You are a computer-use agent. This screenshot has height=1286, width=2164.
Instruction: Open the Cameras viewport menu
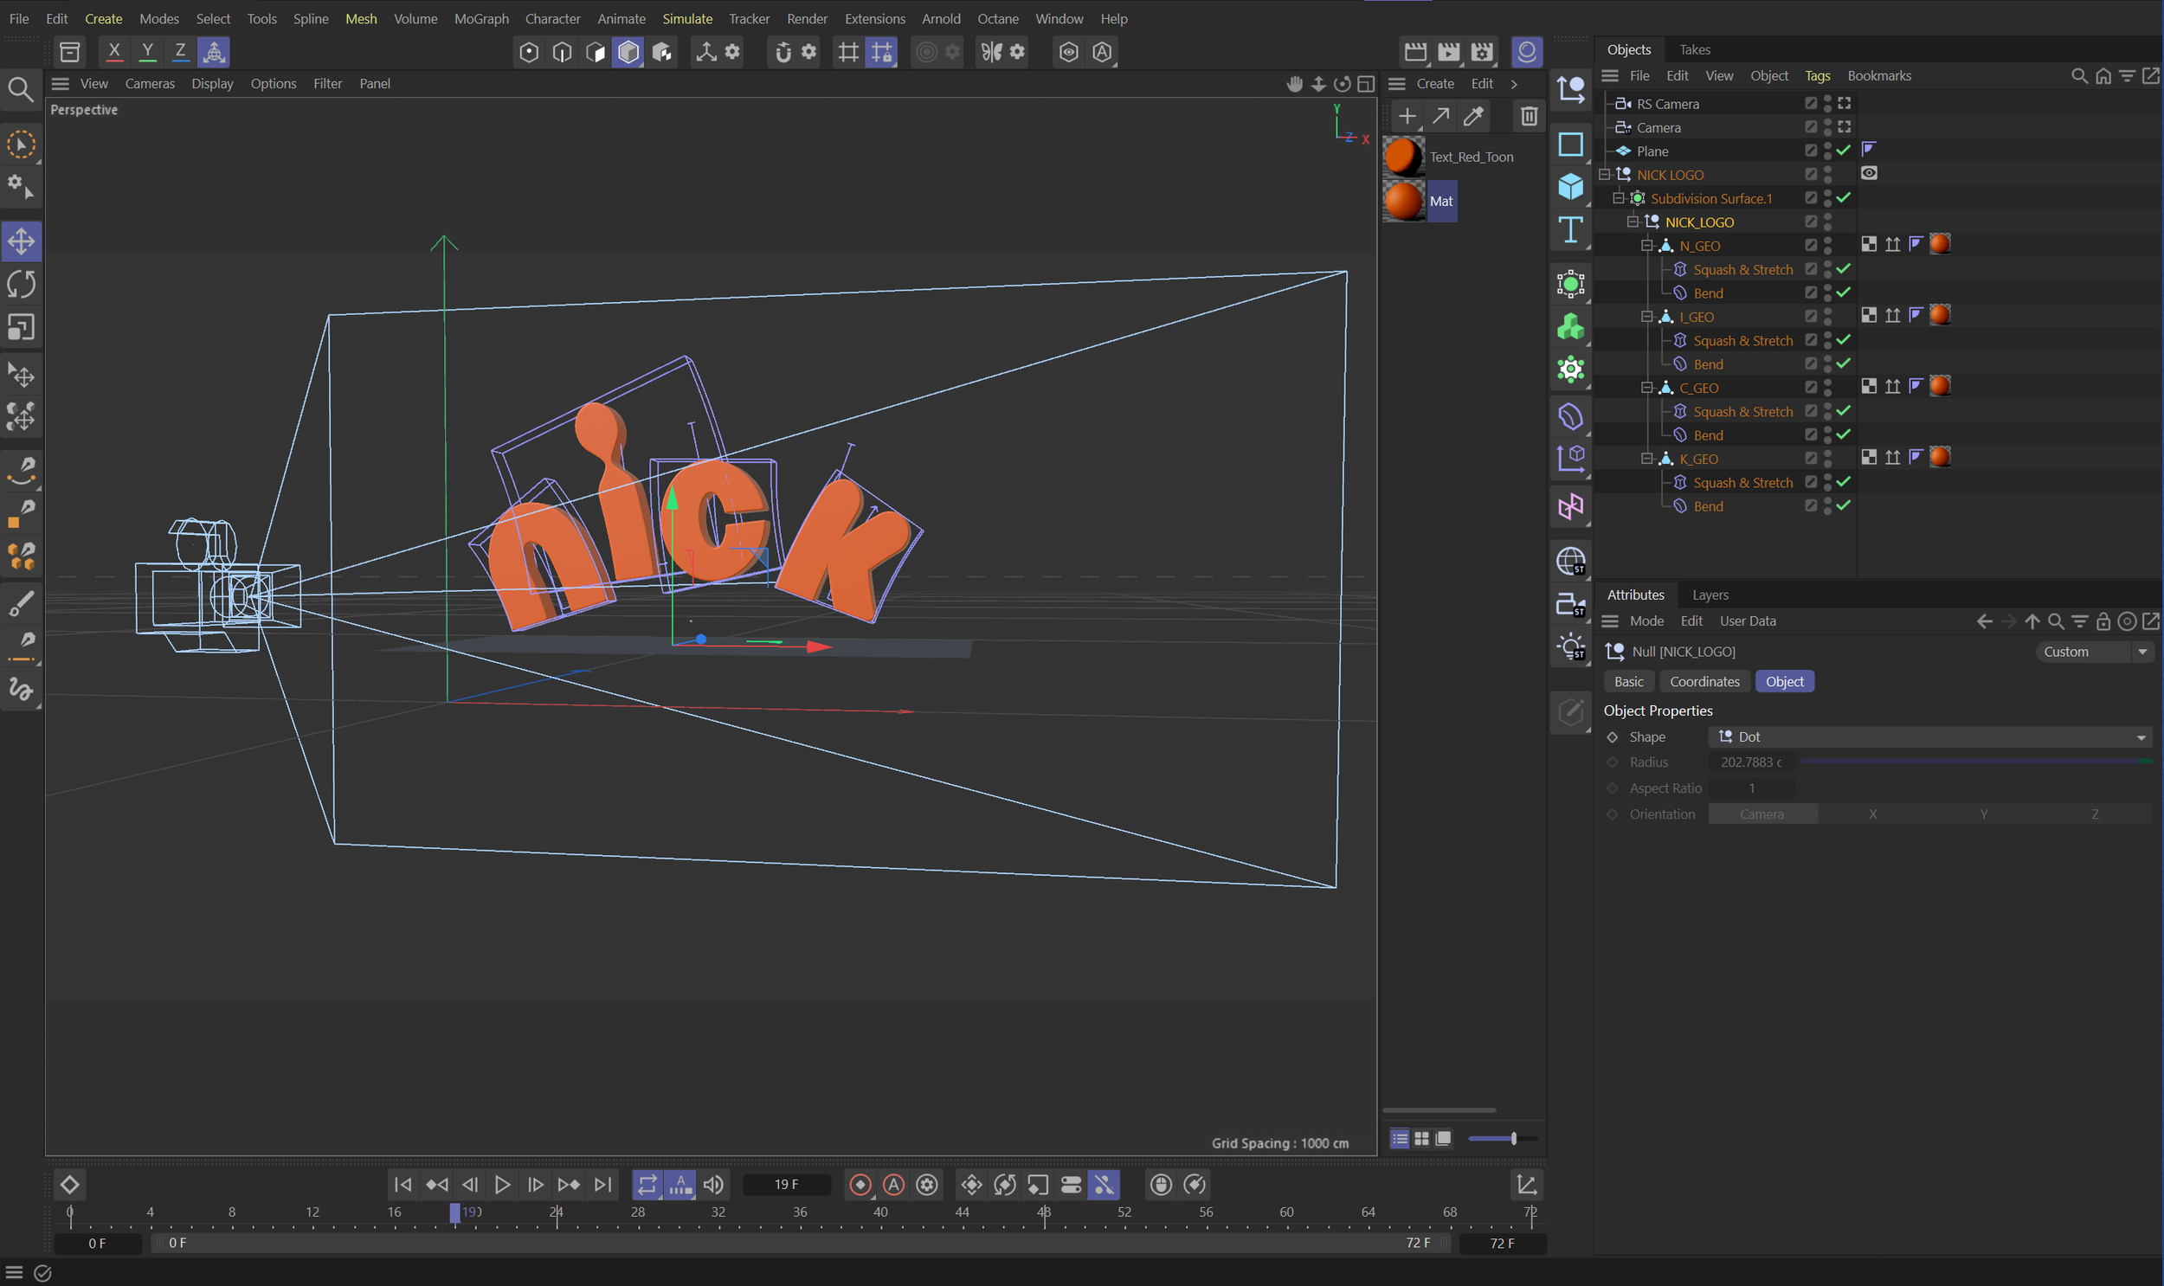coord(150,83)
